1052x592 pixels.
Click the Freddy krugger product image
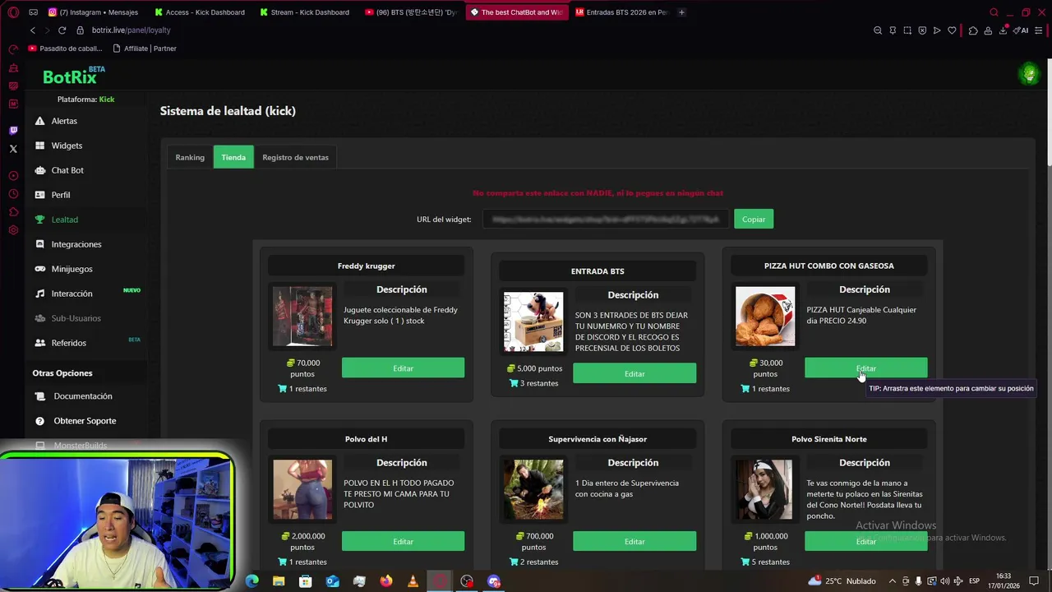coord(302,317)
